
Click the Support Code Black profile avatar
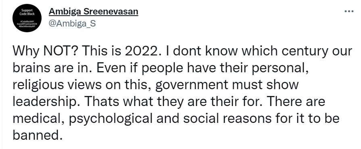pos(27,18)
